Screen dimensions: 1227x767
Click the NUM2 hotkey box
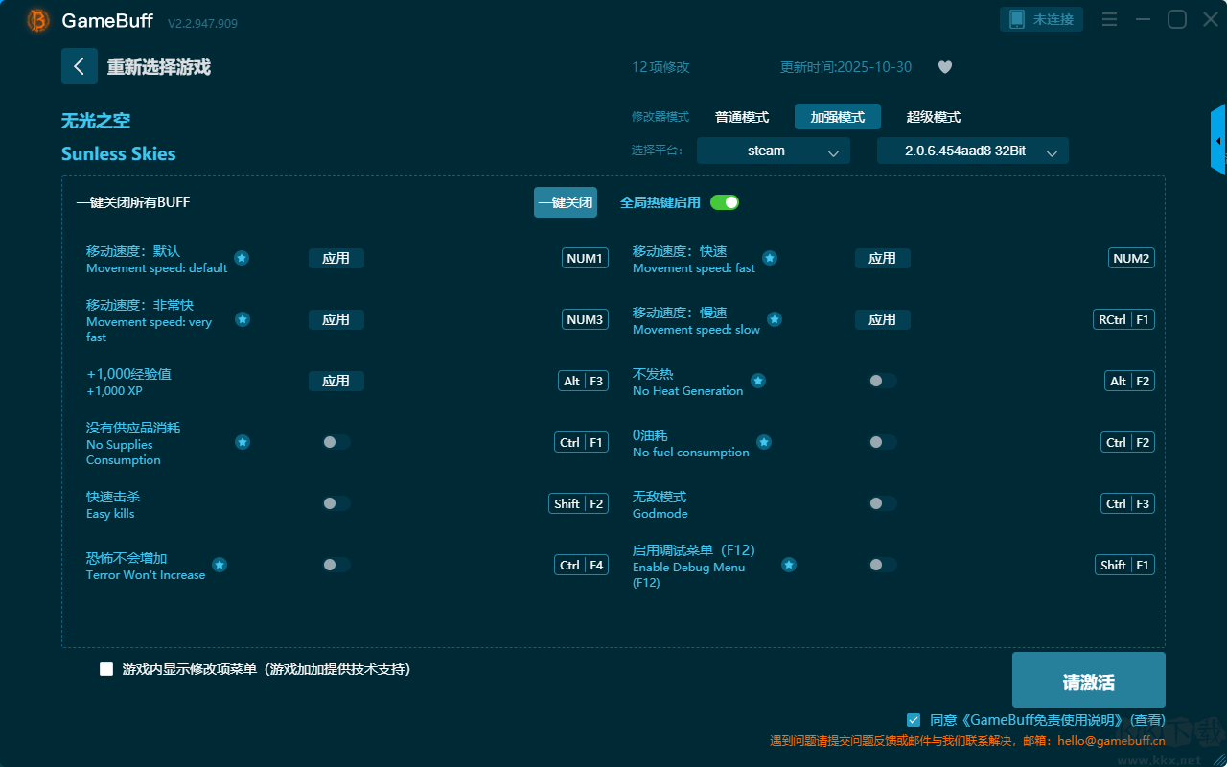coord(1131,258)
